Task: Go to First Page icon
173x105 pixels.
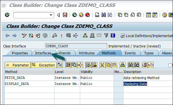Action: (x=120, y=15)
